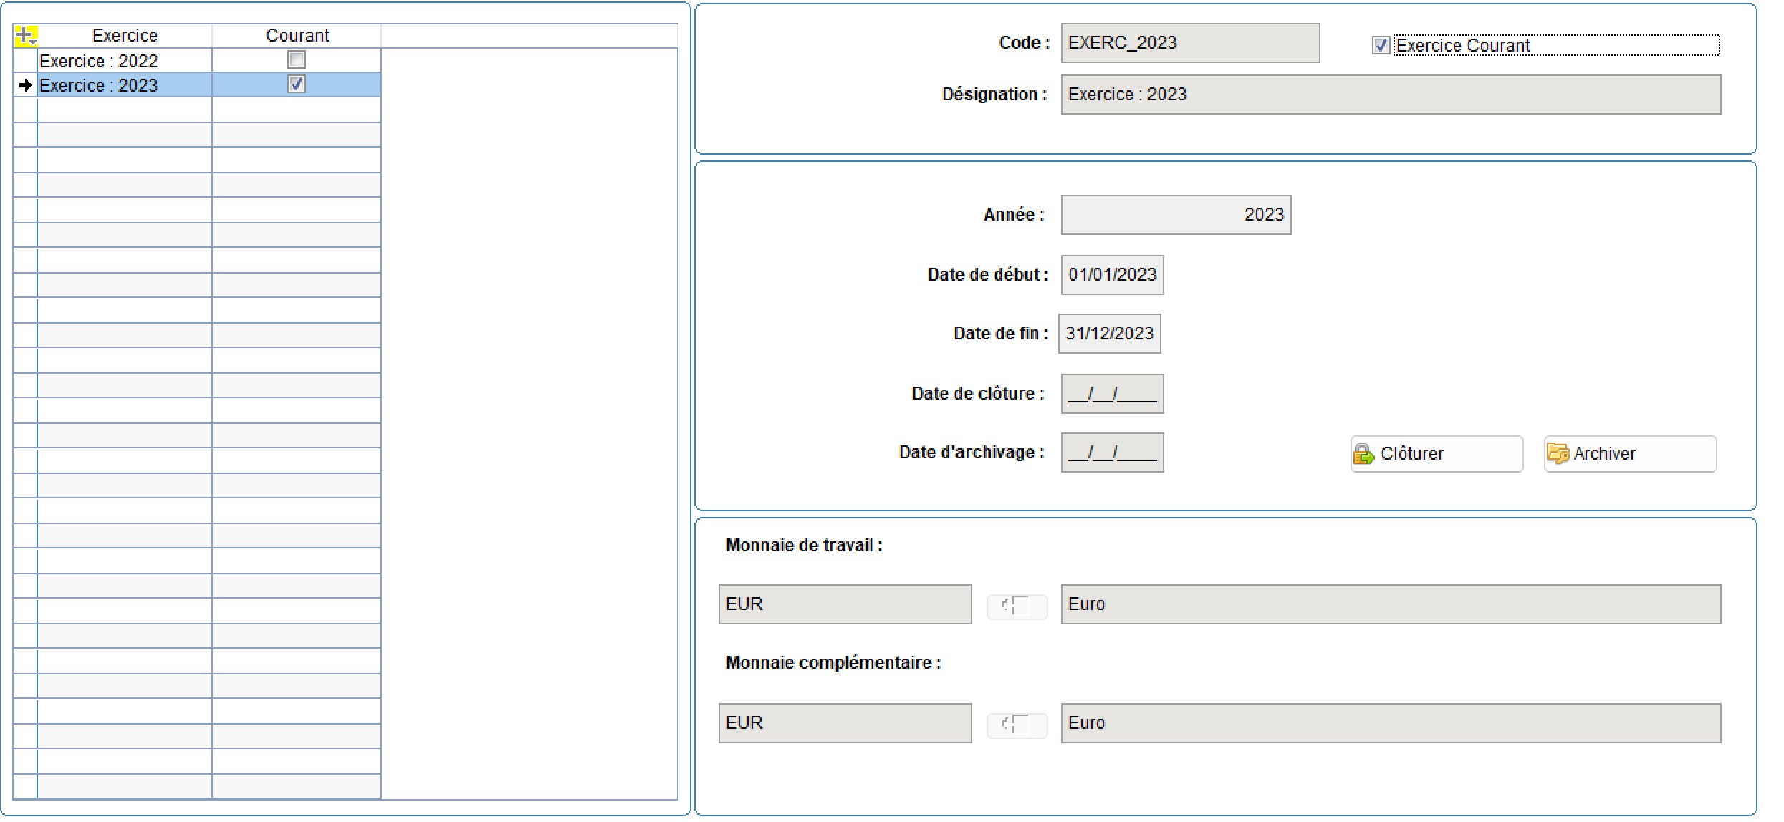The image size is (1784, 822).
Task: Click the Monnaie de travail EUR code field
Action: click(845, 604)
